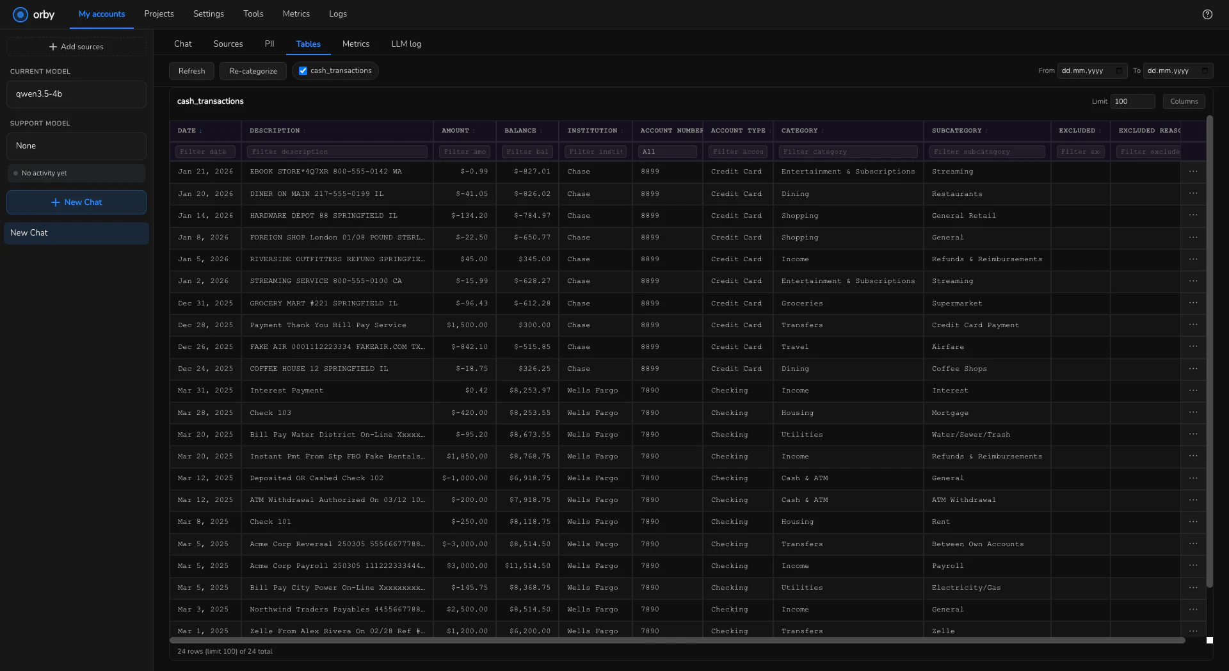Image resolution: width=1229 pixels, height=671 pixels.
Task: Open row menu for COFFEE HOUSE 12 row
Action: 1193,368
